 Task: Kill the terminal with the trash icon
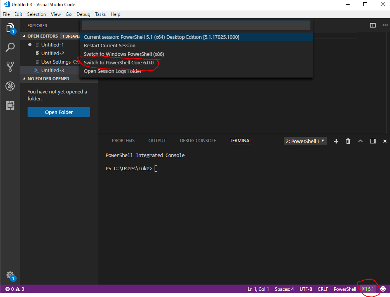tap(348, 141)
